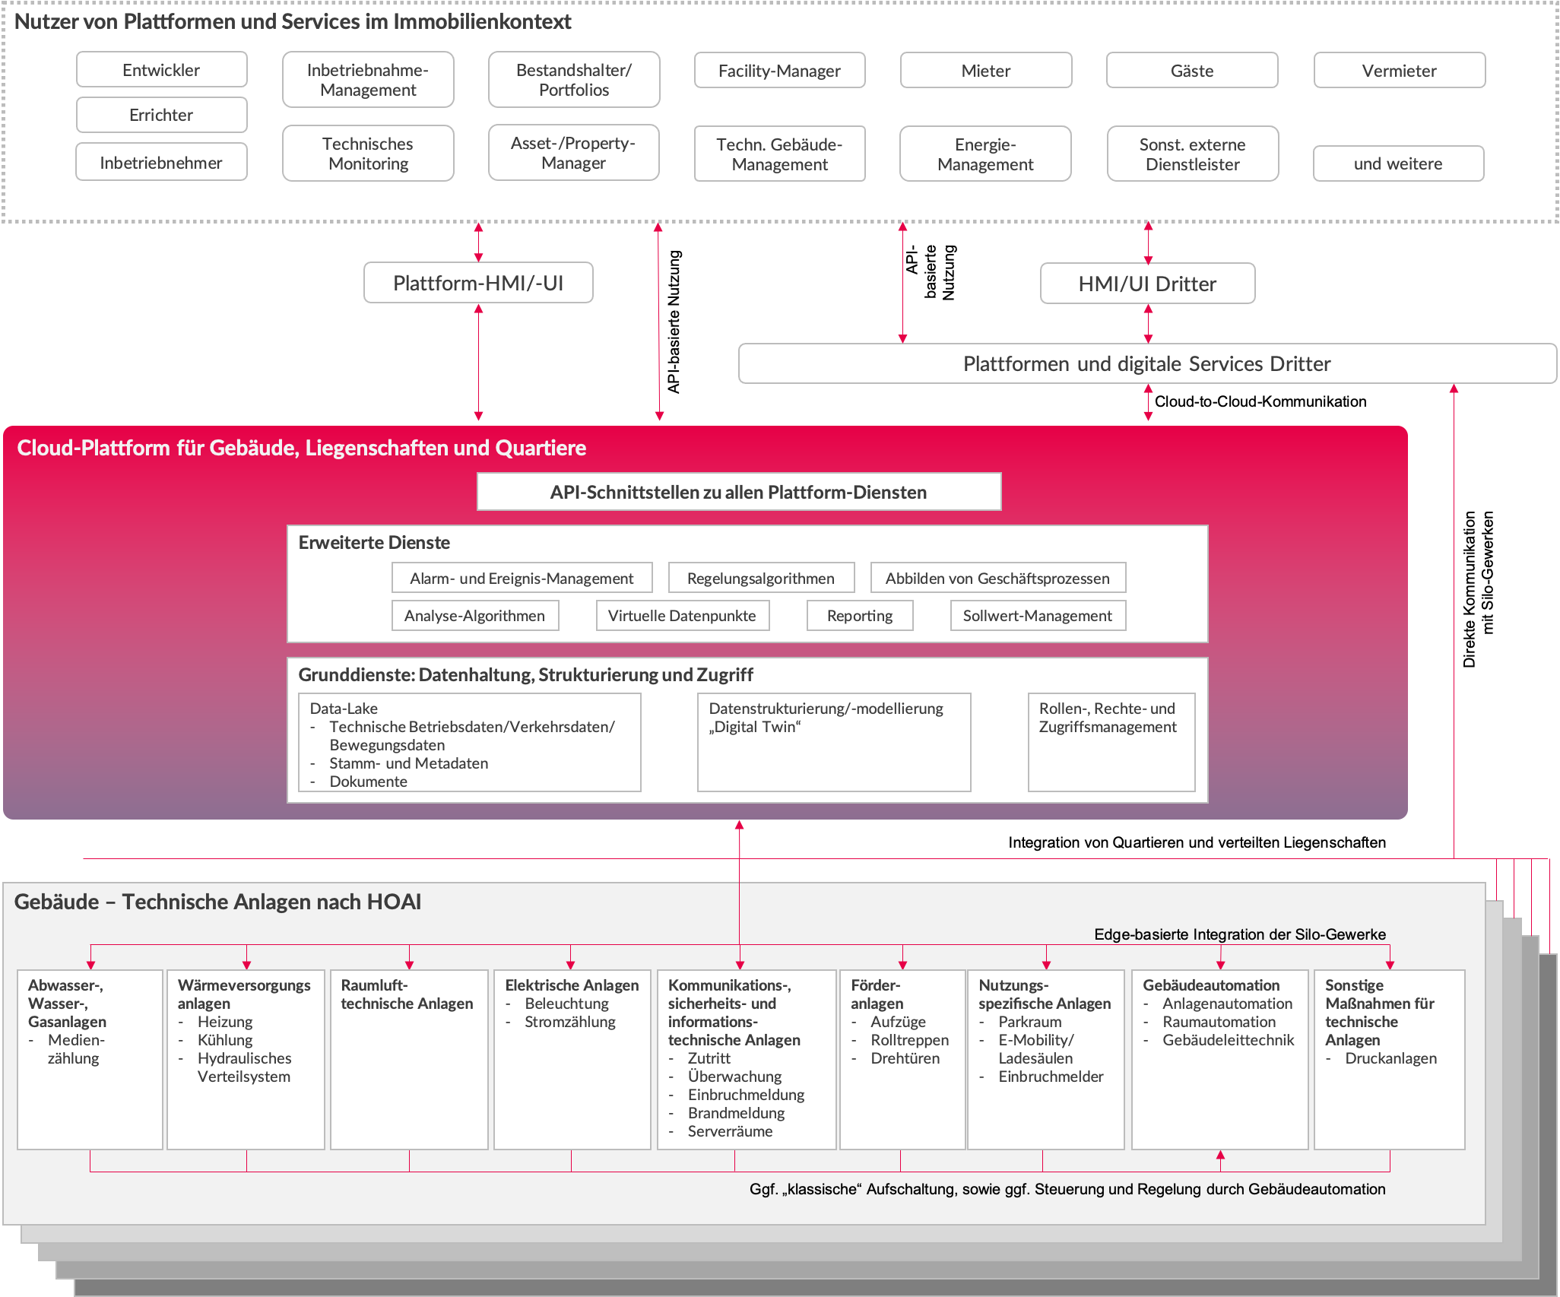Click the Entwickler user box

coord(161,70)
